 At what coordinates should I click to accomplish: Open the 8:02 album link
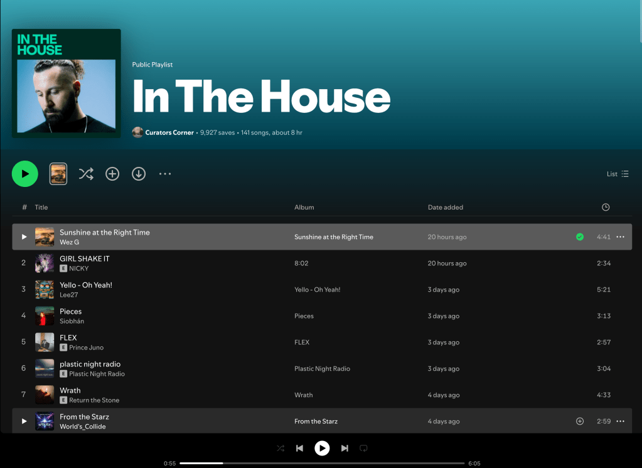click(301, 263)
